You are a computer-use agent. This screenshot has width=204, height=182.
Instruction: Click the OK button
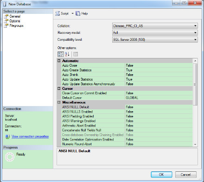click(x=161, y=175)
